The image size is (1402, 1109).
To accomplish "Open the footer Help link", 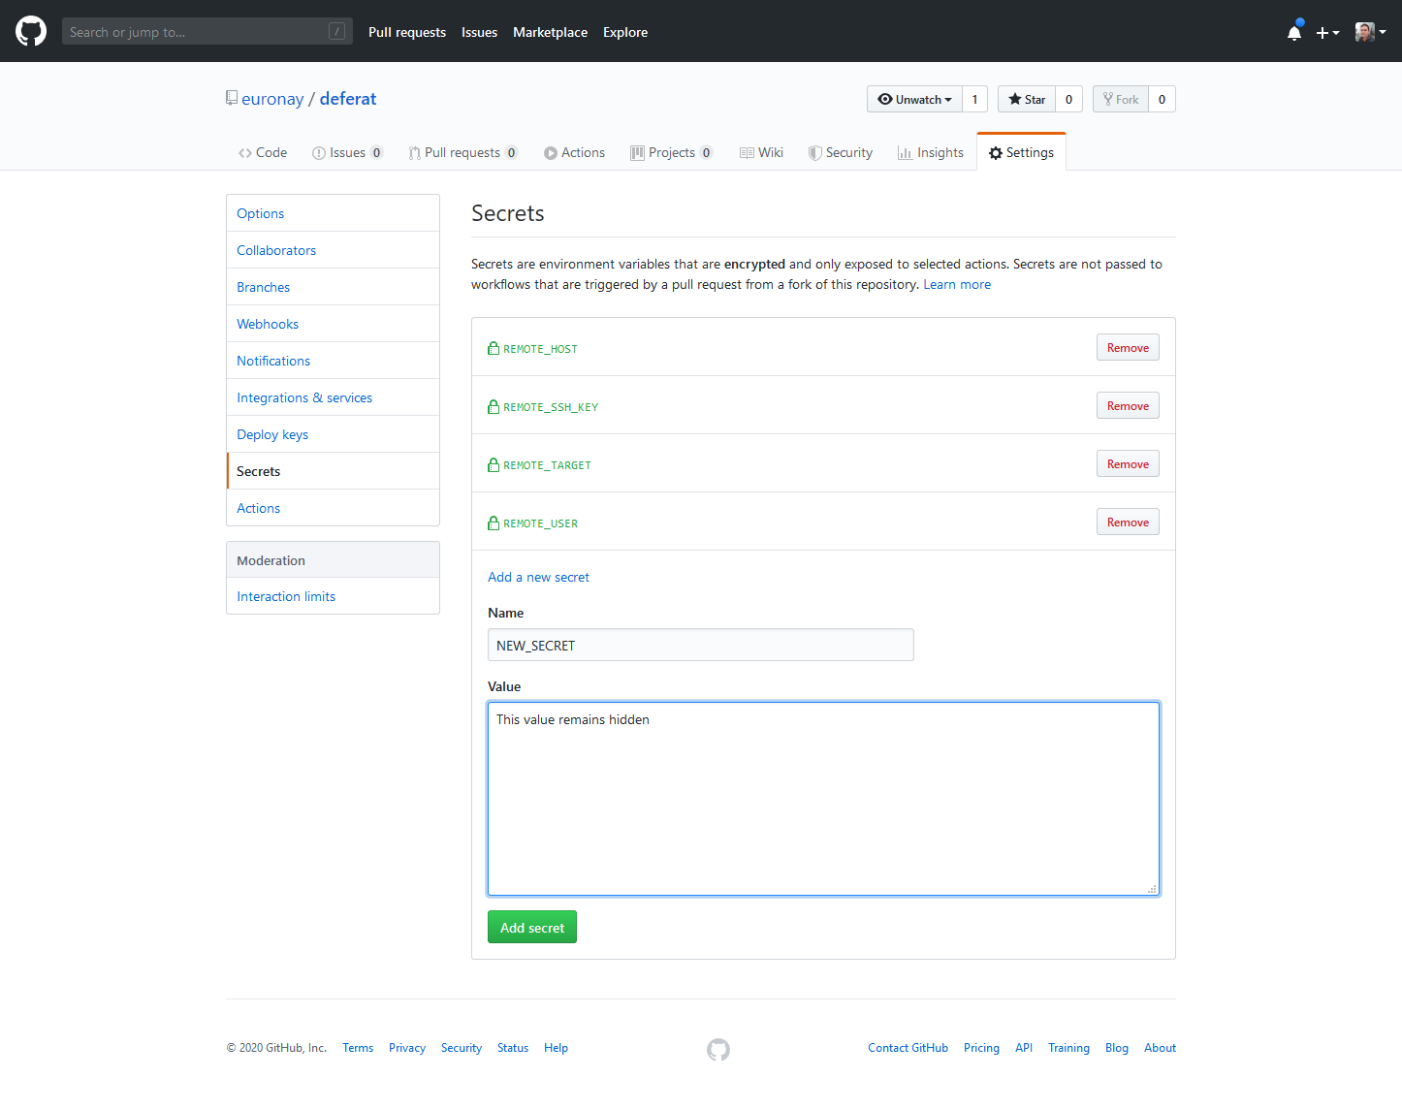I will [x=556, y=1048].
